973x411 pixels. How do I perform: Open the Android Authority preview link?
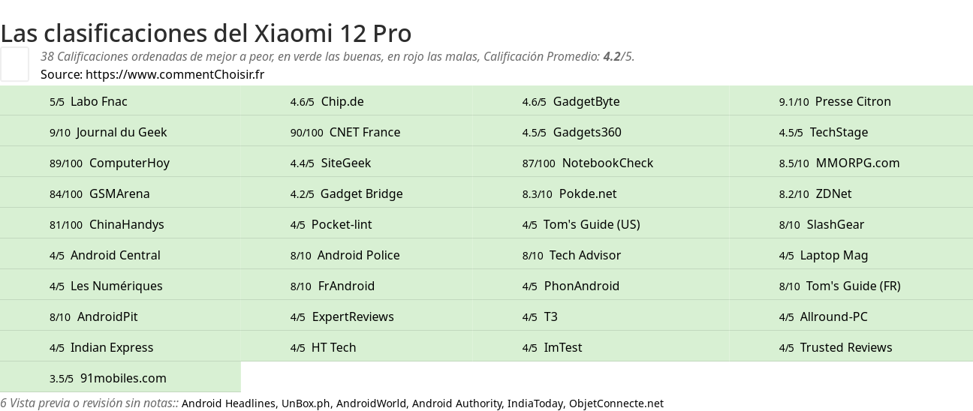pyautogui.click(x=456, y=403)
